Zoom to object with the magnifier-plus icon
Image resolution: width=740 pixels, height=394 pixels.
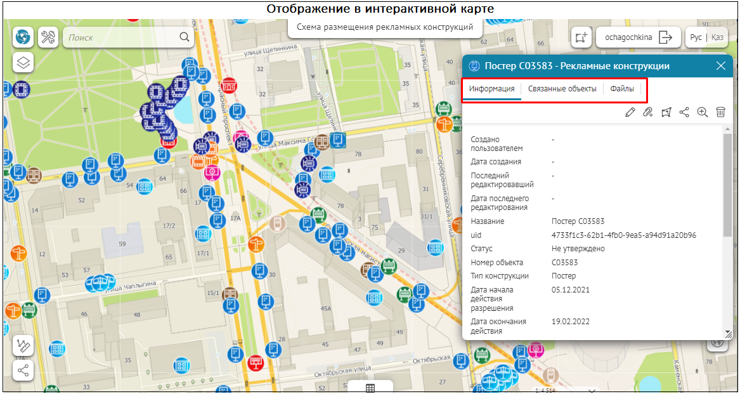702,112
